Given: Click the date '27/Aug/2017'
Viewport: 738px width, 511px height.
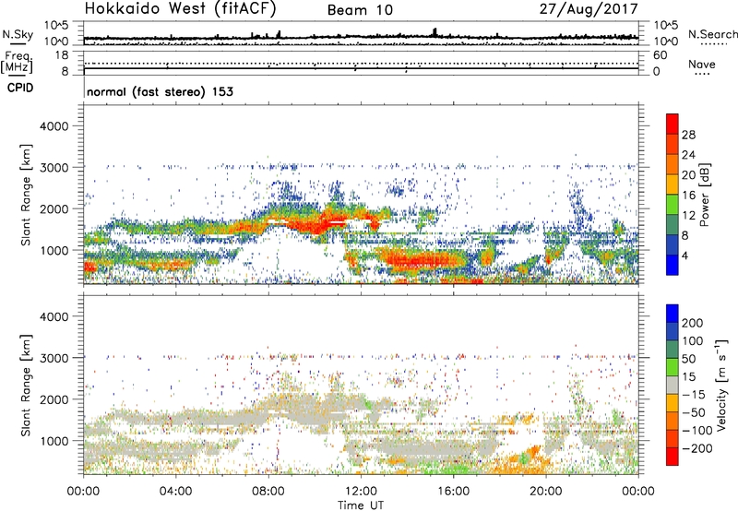Looking at the screenshot, I should (x=589, y=9).
